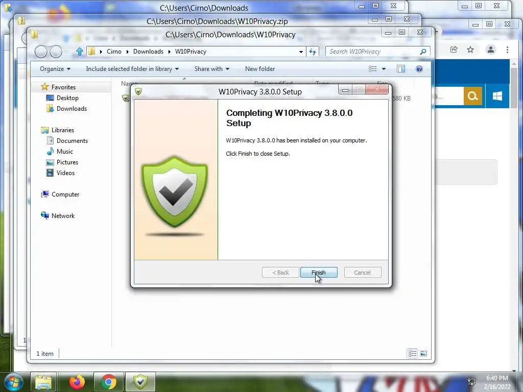This screenshot has height=392, width=523.
Task: Click the change view icon in toolbar
Action: pos(372,69)
